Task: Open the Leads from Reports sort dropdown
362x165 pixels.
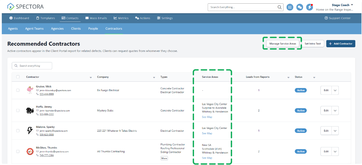Action: tap(289, 77)
